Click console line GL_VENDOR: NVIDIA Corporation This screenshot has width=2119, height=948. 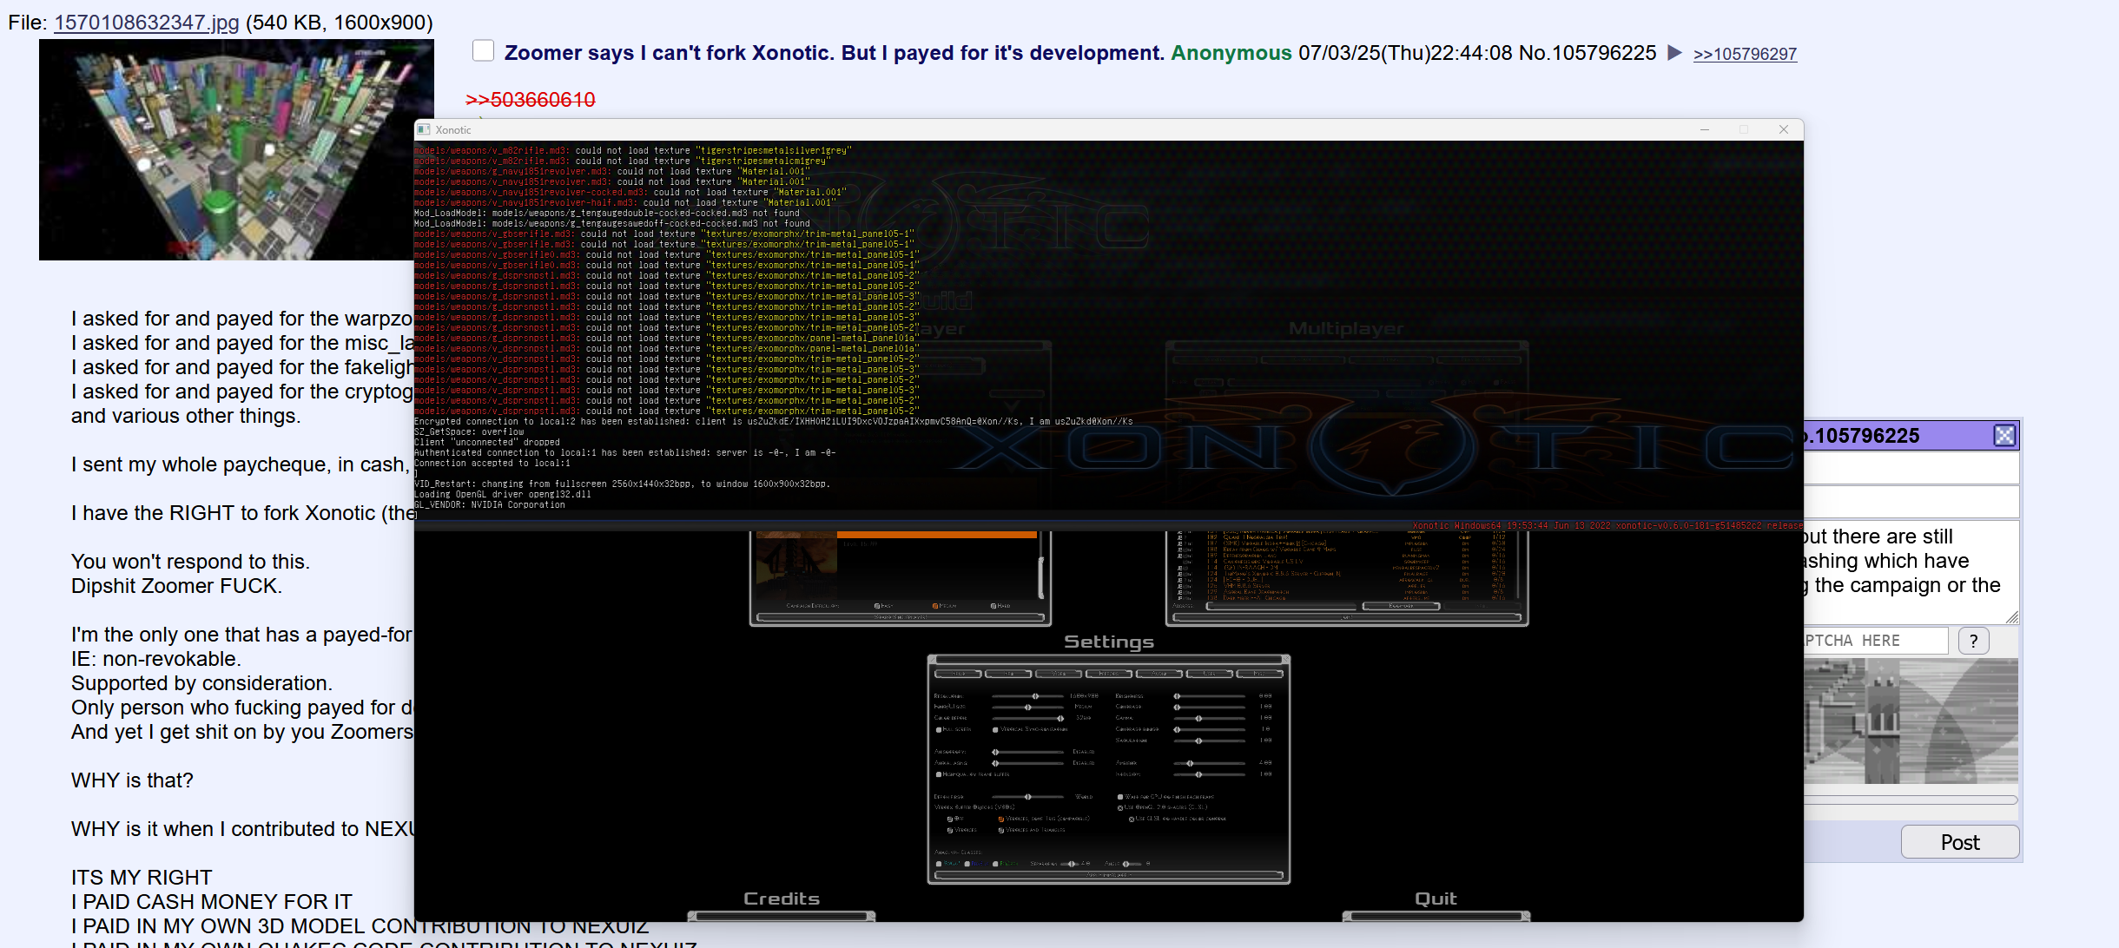(490, 504)
